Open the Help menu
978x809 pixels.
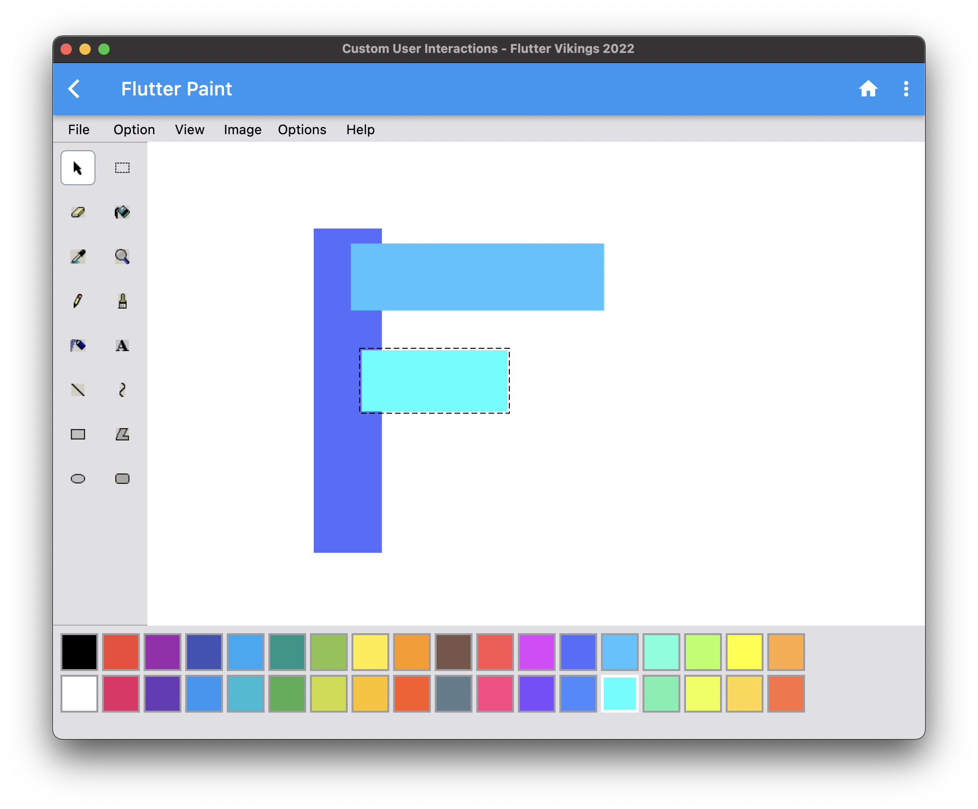[x=360, y=129]
